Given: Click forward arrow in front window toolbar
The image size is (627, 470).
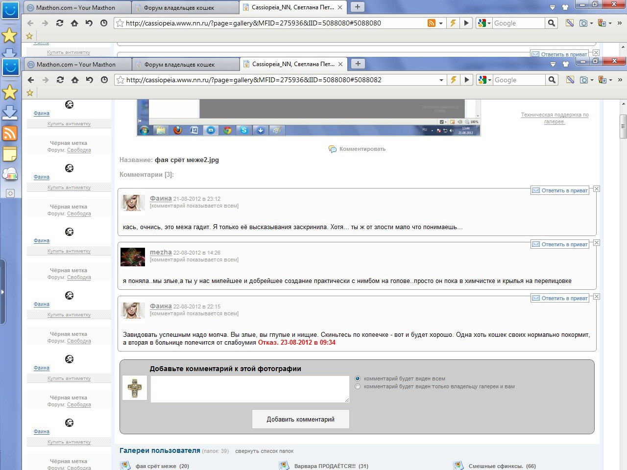Looking at the screenshot, I should (x=46, y=80).
